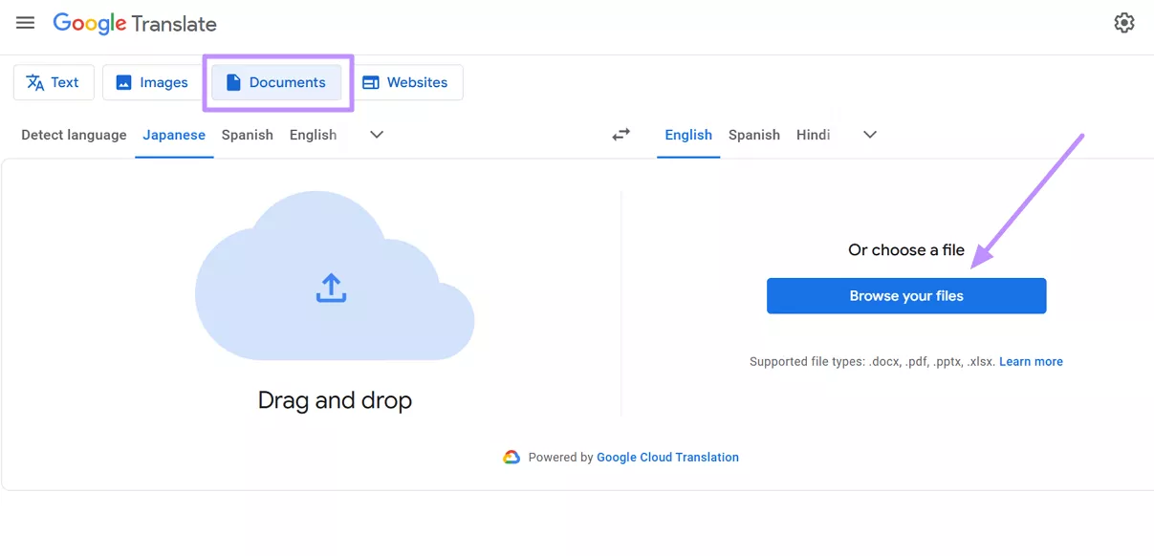The height and width of the screenshot is (556, 1154).
Task: Choose Hindi as target language
Action: tap(813, 135)
